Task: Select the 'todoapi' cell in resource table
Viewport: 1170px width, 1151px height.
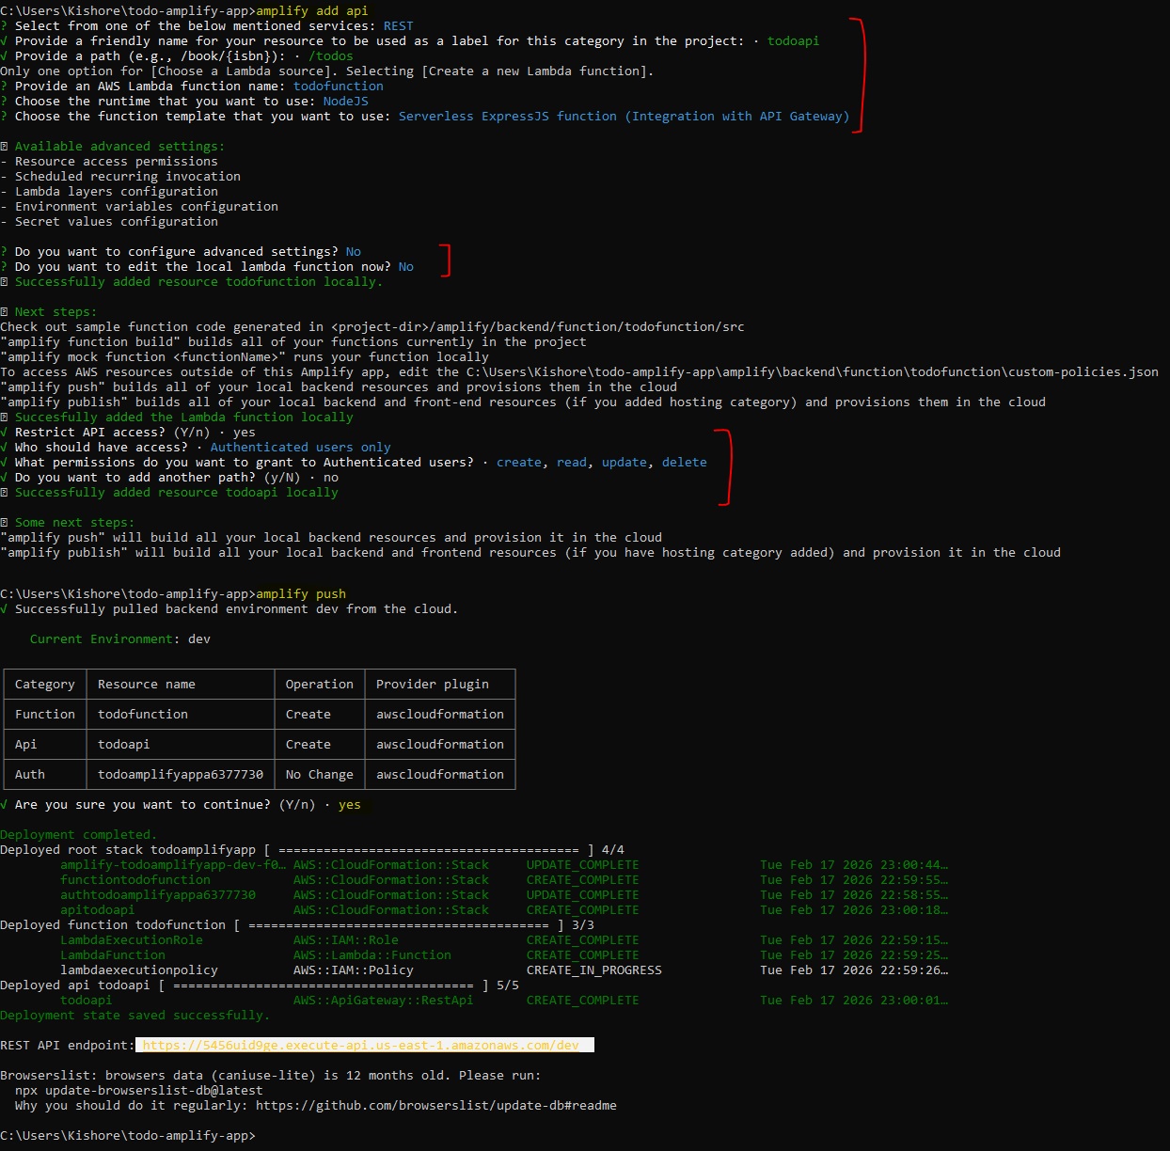Action: coord(123,744)
